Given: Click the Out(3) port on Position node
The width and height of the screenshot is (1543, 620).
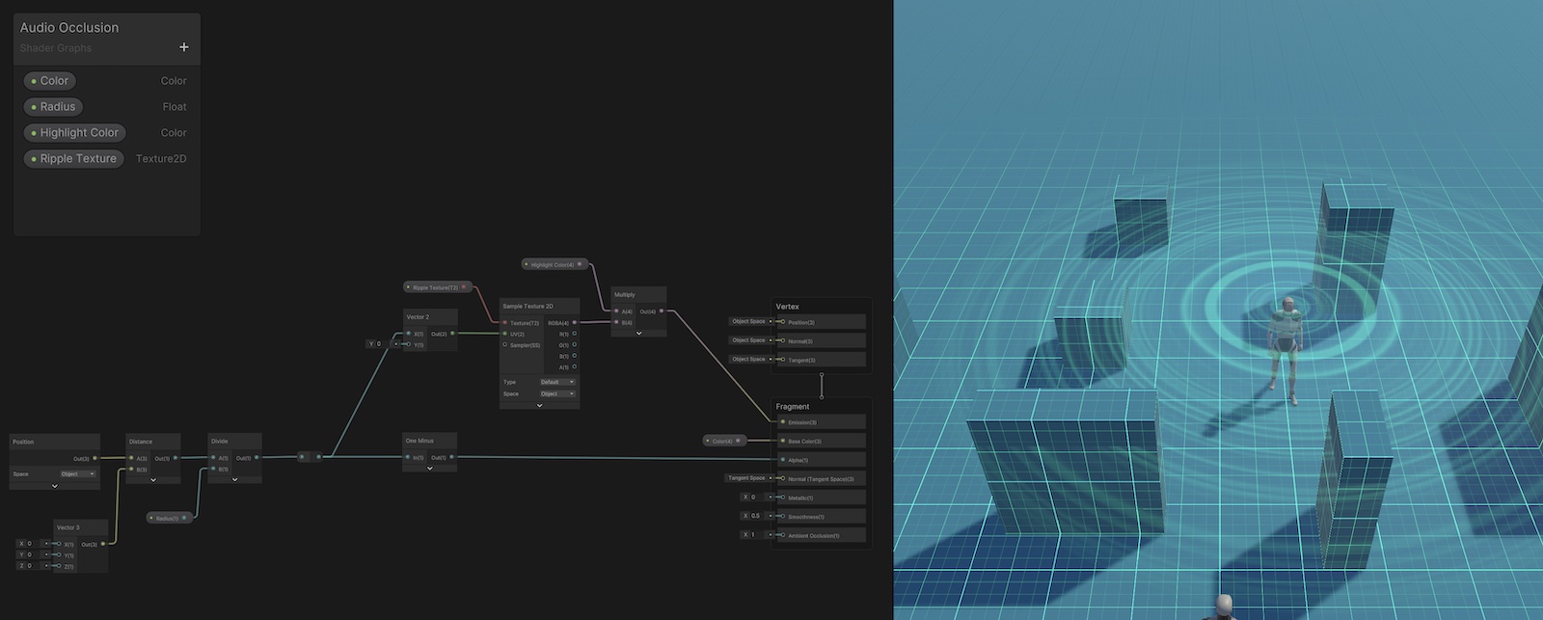Looking at the screenshot, I should [95, 459].
